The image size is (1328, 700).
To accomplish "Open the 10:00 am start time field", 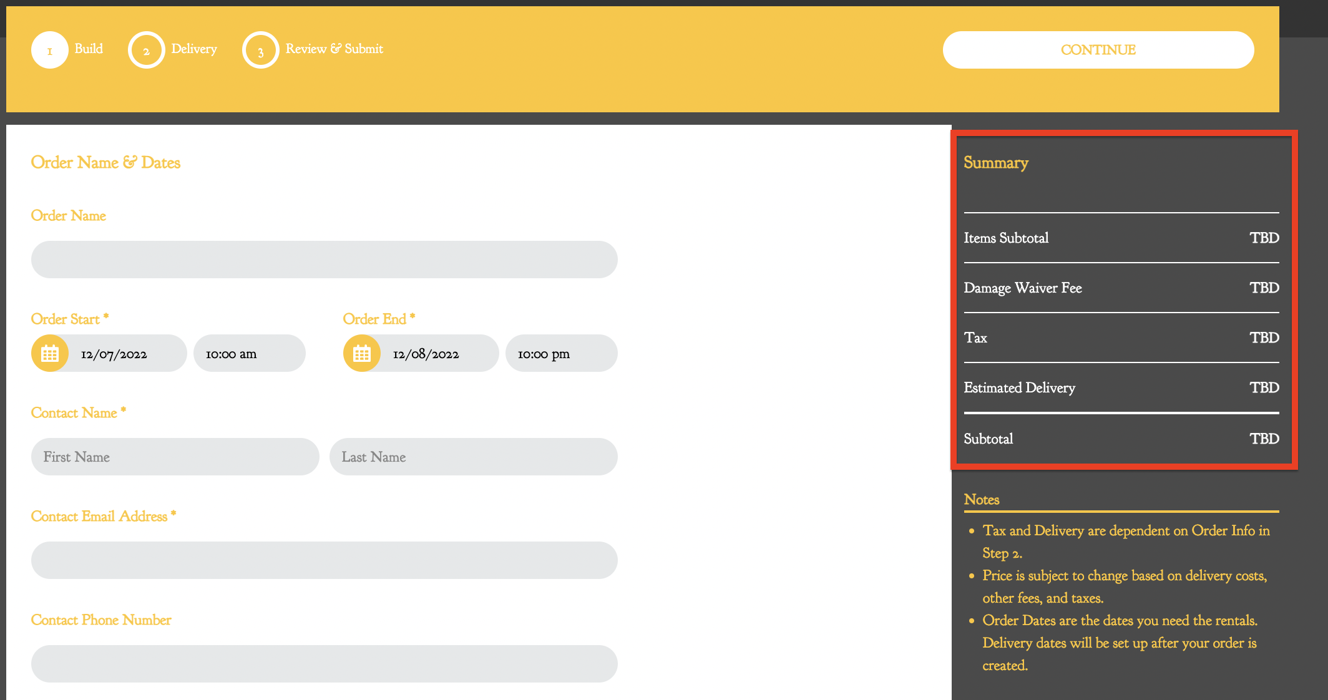I will coord(250,353).
